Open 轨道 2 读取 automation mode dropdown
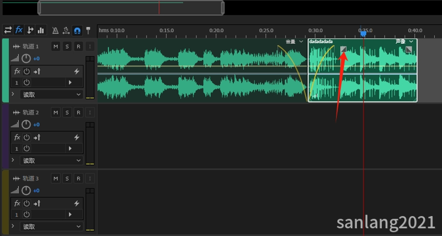Image resolution: width=442 pixels, height=236 pixels. (x=51, y=161)
